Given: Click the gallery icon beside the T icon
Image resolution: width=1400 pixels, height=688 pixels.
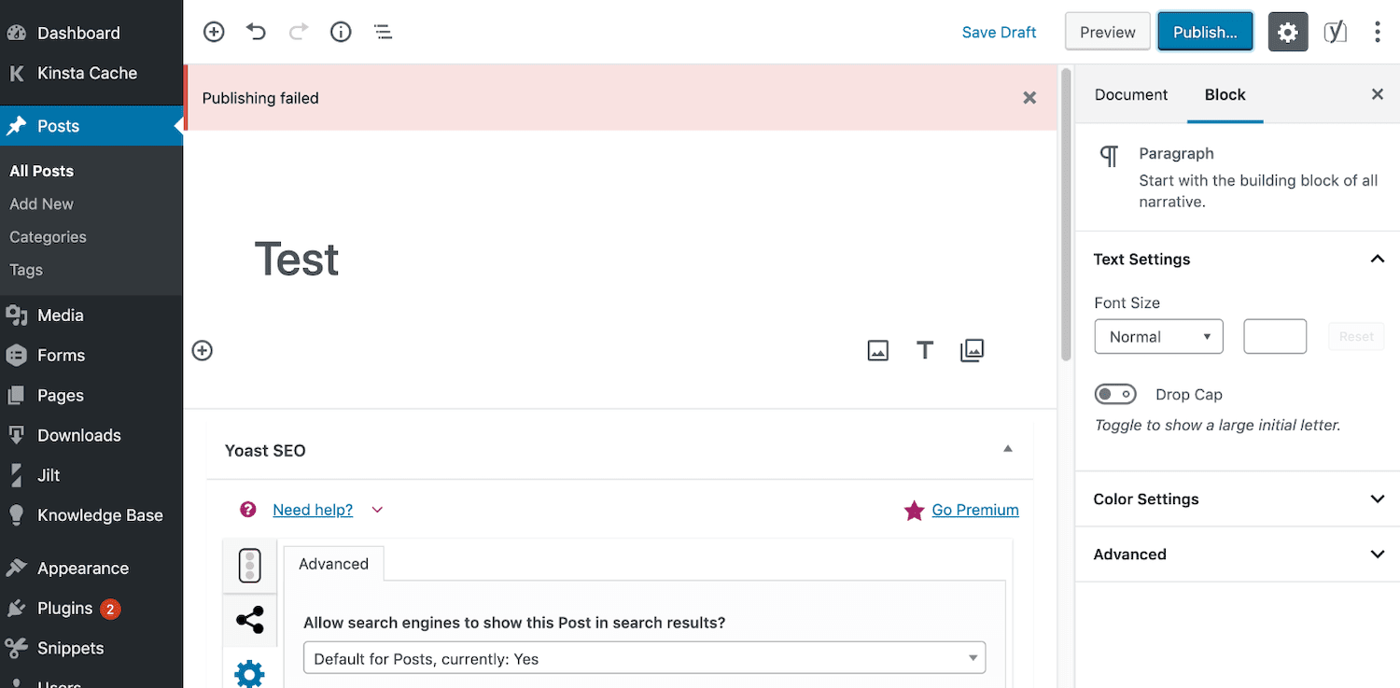Looking at the screenshot, I should click(x=971, y=350).
